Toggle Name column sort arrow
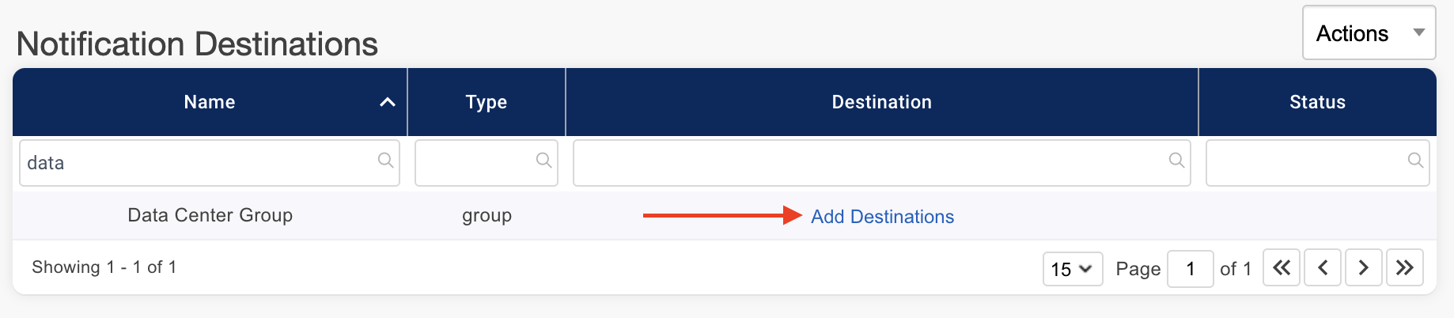The height and width of the screenshot is (318, 1454). point(387,102)
